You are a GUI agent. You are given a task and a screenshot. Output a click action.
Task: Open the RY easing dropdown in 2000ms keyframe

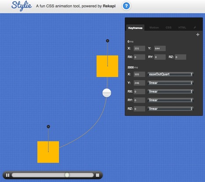pyautogui.click(x=170, y=100)
